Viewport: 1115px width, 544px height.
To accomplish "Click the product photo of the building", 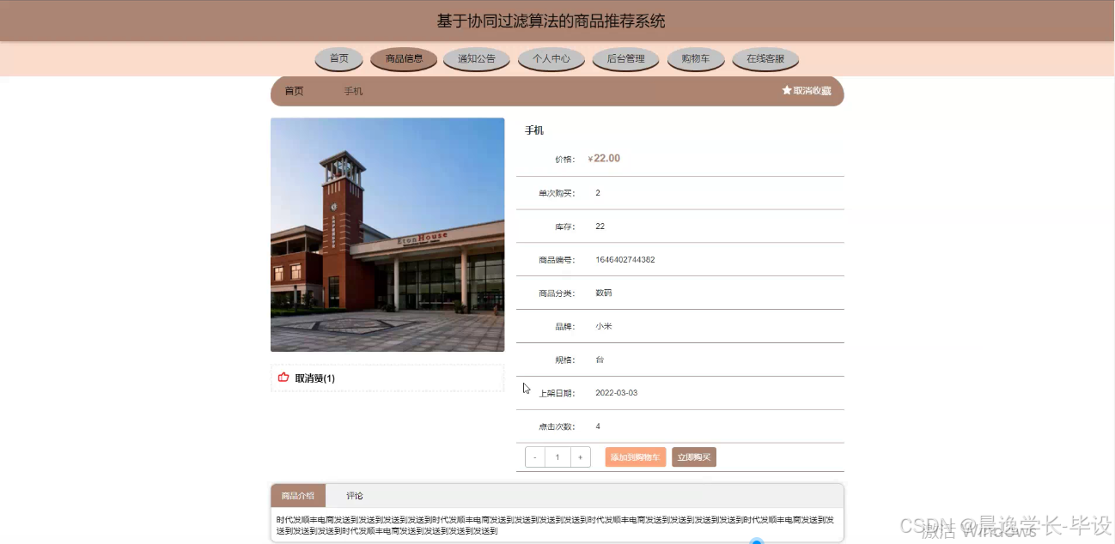I will 387,233.
